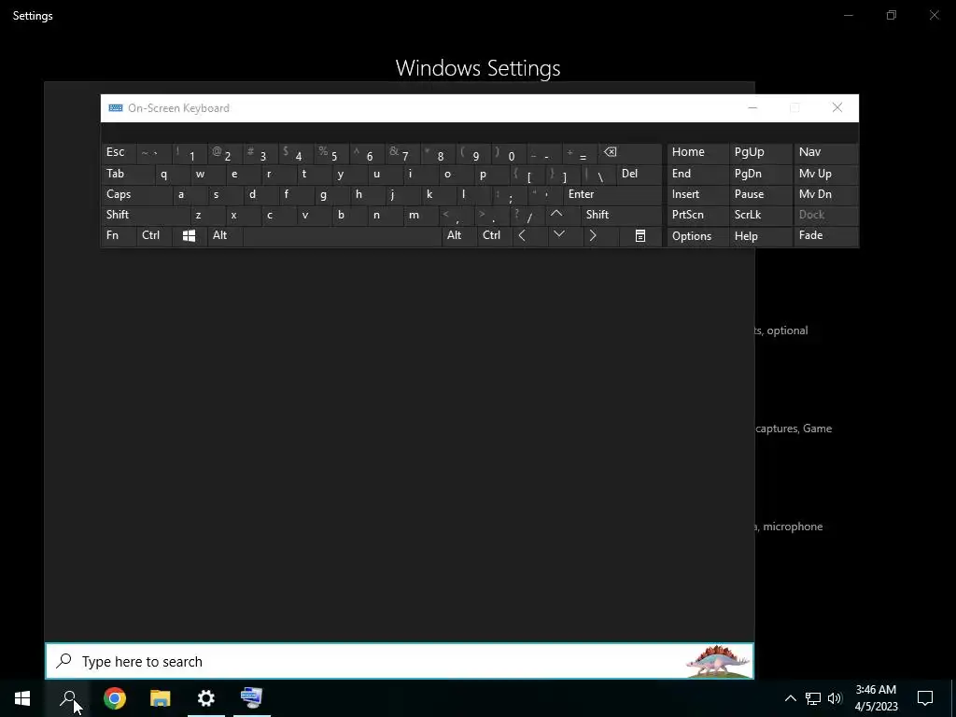
Task: Click the PrtScn key
Action: 697,216
